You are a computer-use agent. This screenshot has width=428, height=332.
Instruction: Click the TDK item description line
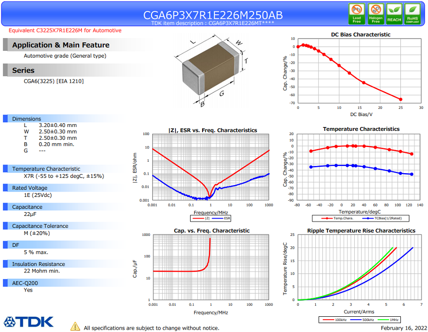[x=213, y=23]
